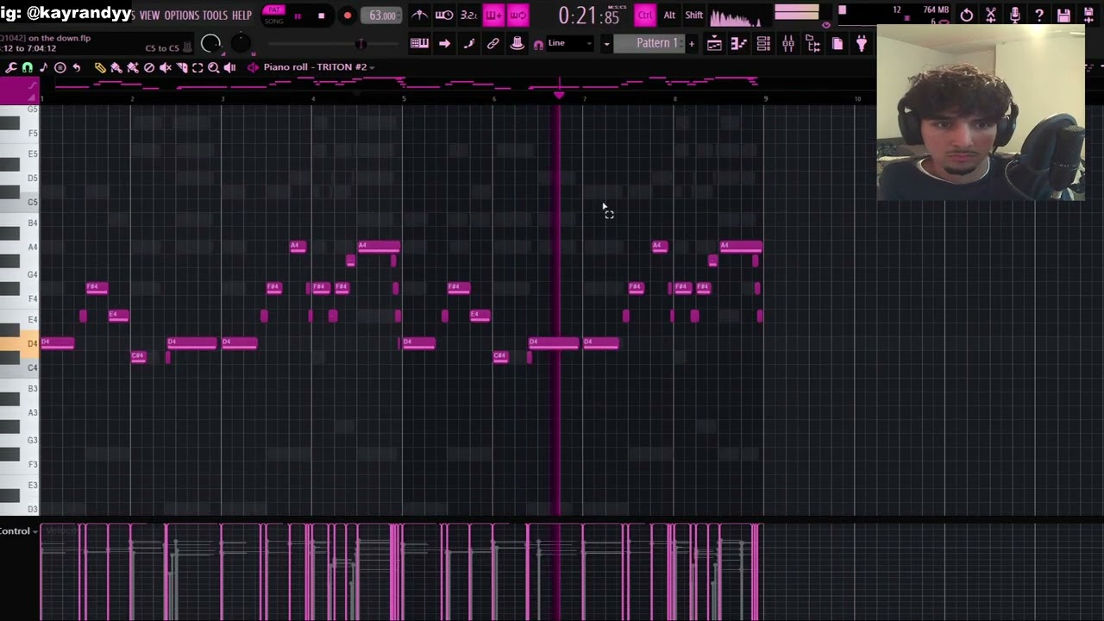Open the Playlist window
The width and height of the screenshot is (1104, 621).
pos(714,44)
